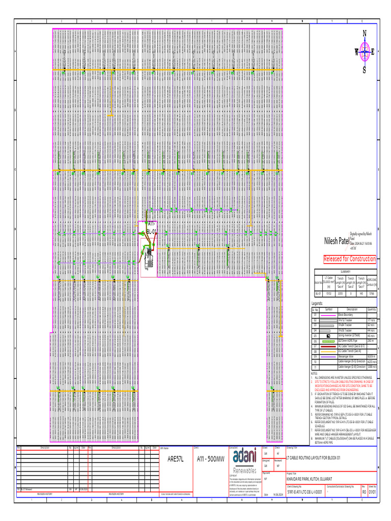The image size is (391, 521).
Task: Click 'AC Cable Trench' legend description
Action: (x=351, y=346)
